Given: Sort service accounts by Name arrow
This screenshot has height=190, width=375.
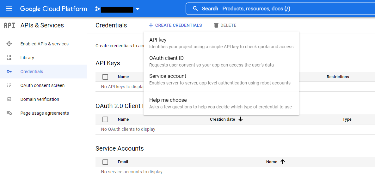Looking at the screenshot, I should (x=282, y=162).
